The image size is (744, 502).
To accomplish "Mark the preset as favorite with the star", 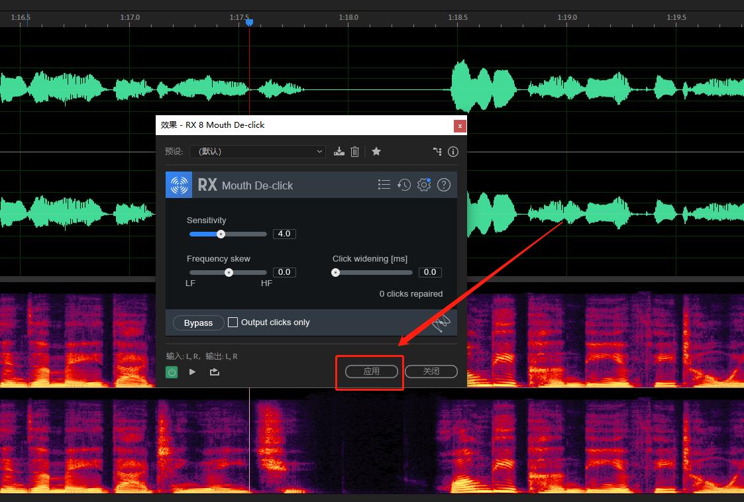I will click(x=376, y=152).
